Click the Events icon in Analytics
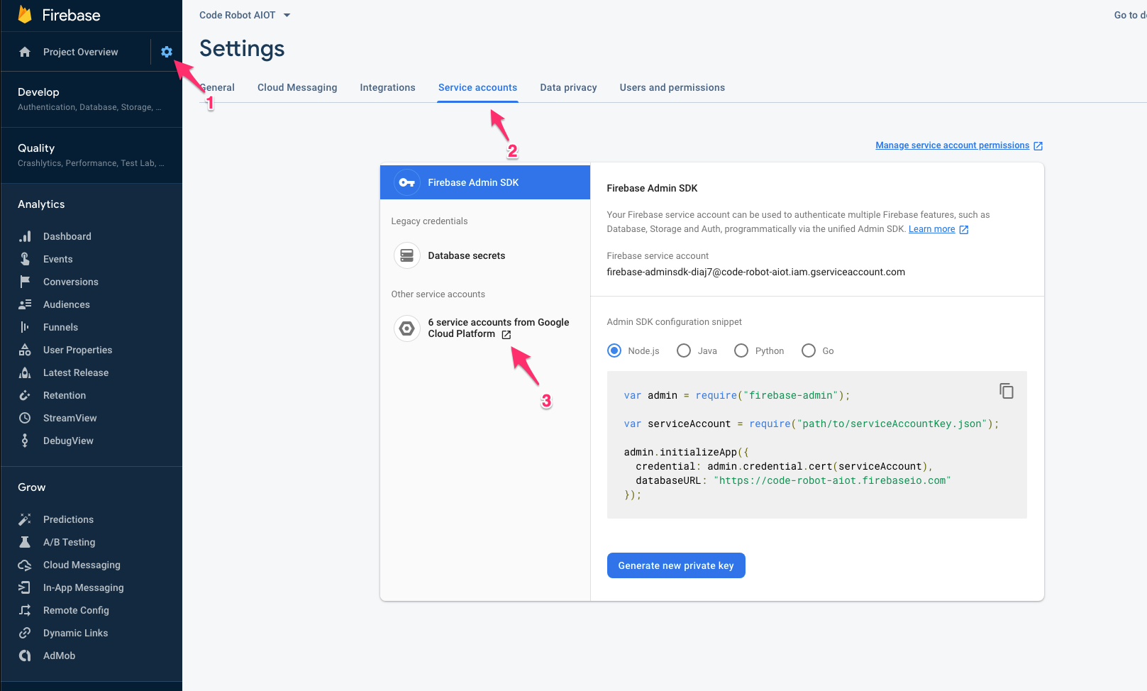The image size is (1147, 691). tap(25, 259)
